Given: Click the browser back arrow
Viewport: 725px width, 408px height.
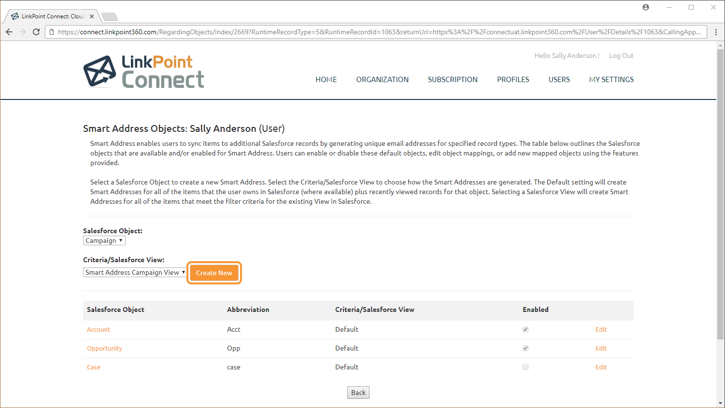Looking at the screenshot, I should coord(9,32).
